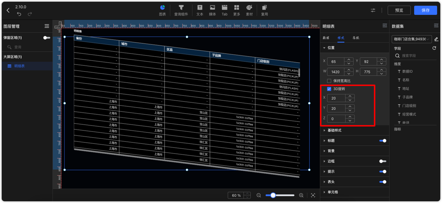Switch to the 数据 tab
This screenshot has height=203, width=442.
tap(326, 38)
